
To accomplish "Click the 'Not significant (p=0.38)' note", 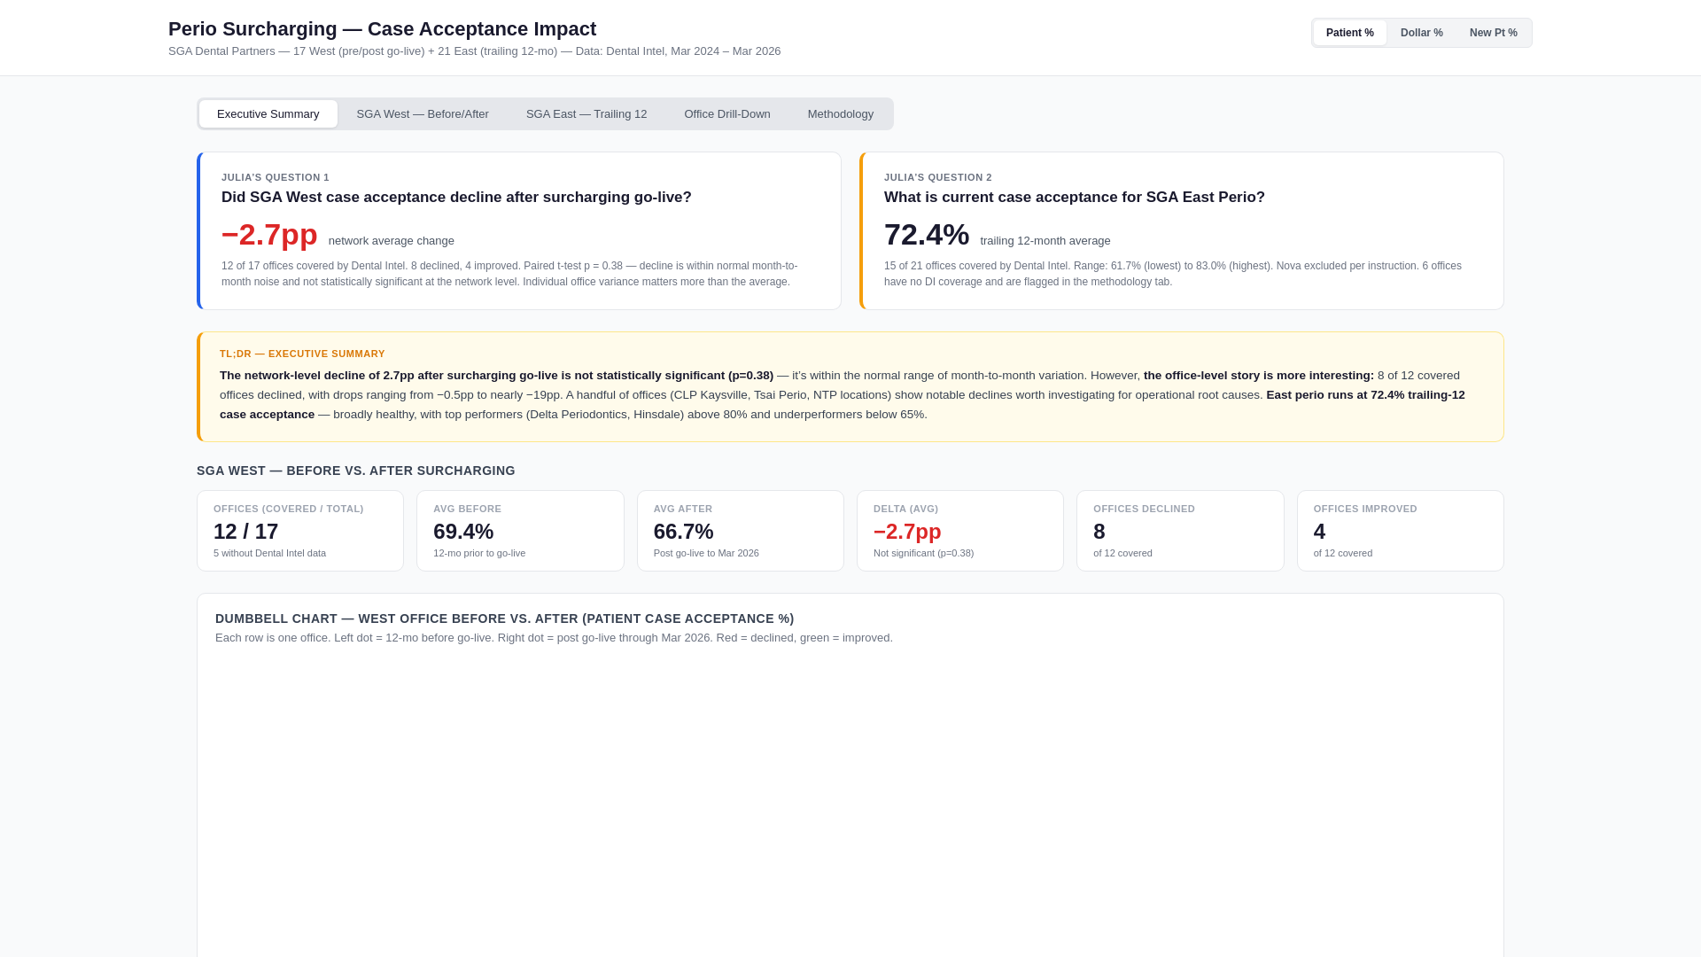I will click(923, 553).
